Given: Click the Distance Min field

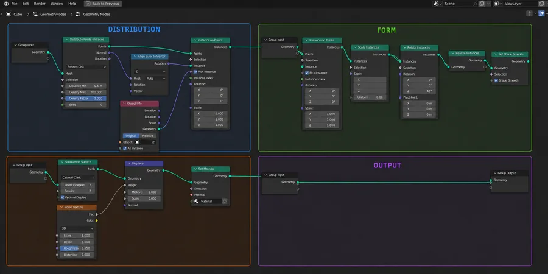Looking at the screenshot, I should [86, 86].
